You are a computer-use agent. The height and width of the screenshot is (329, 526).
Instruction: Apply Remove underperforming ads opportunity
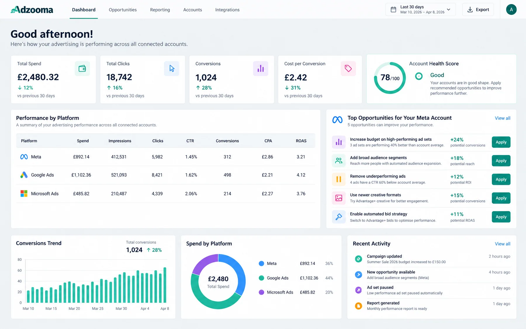coord(501,180)
